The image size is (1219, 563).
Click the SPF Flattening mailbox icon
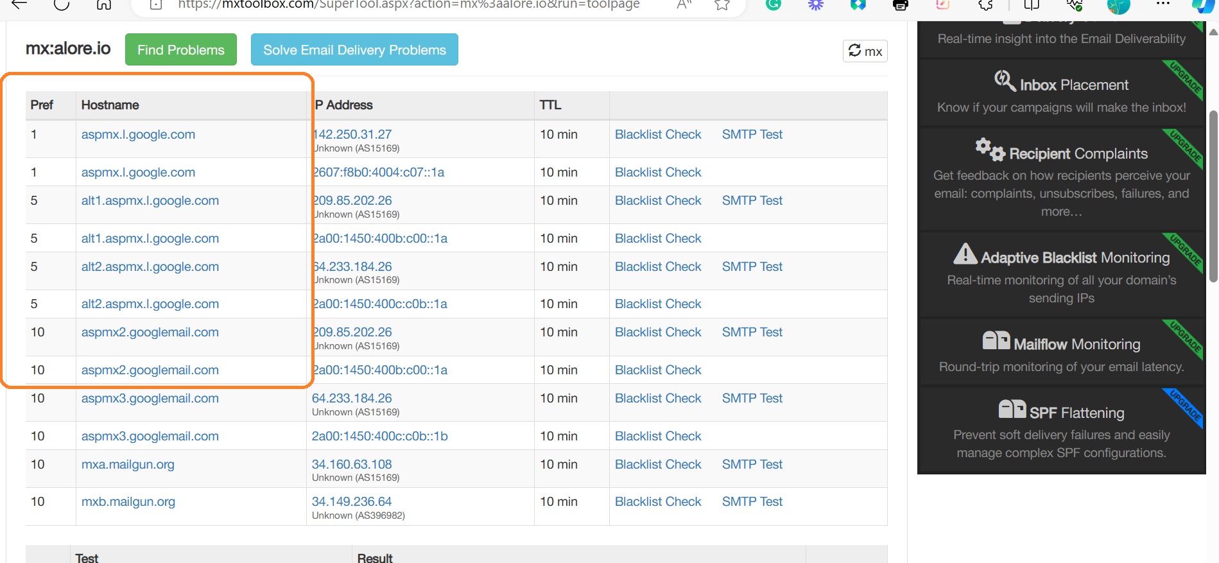point(1012,409)
